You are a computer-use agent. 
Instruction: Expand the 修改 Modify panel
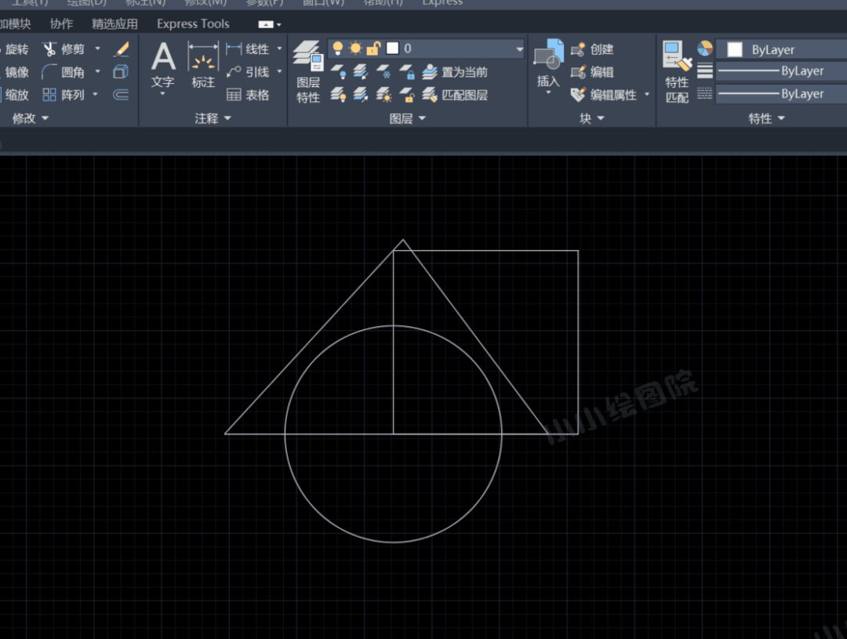(x=31, y=118)
